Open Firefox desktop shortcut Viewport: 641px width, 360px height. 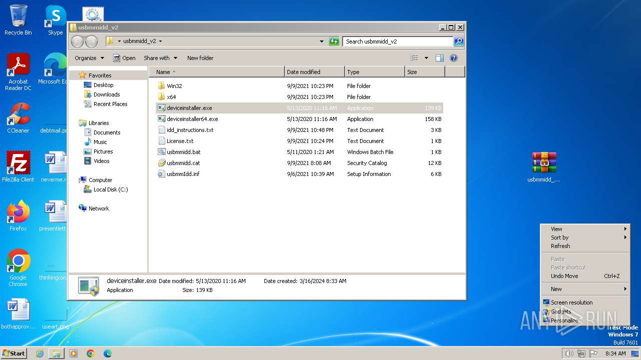(18, 215)
